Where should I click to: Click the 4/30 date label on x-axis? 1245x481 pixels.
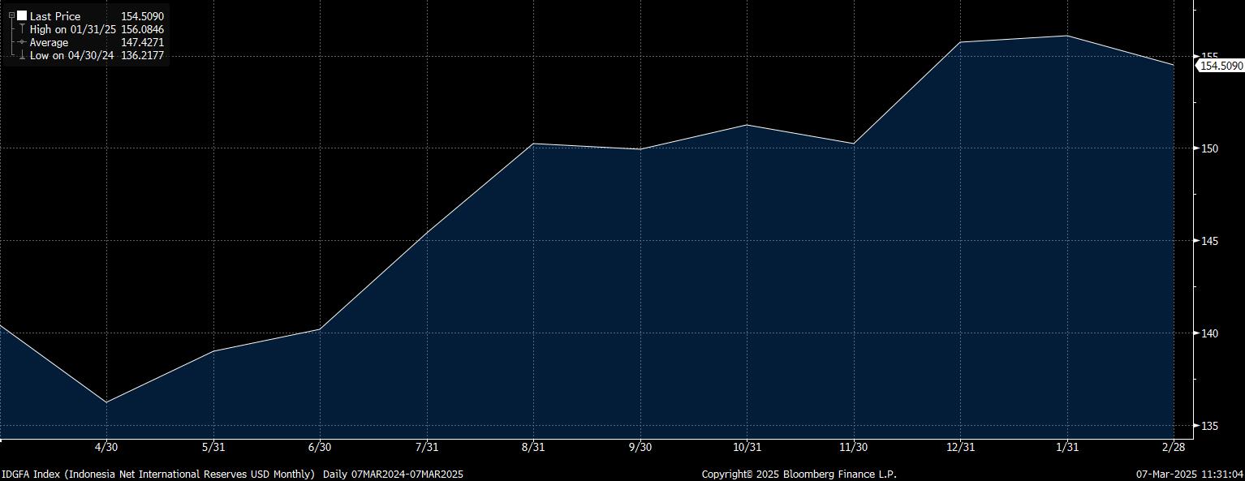coord(107,447)
